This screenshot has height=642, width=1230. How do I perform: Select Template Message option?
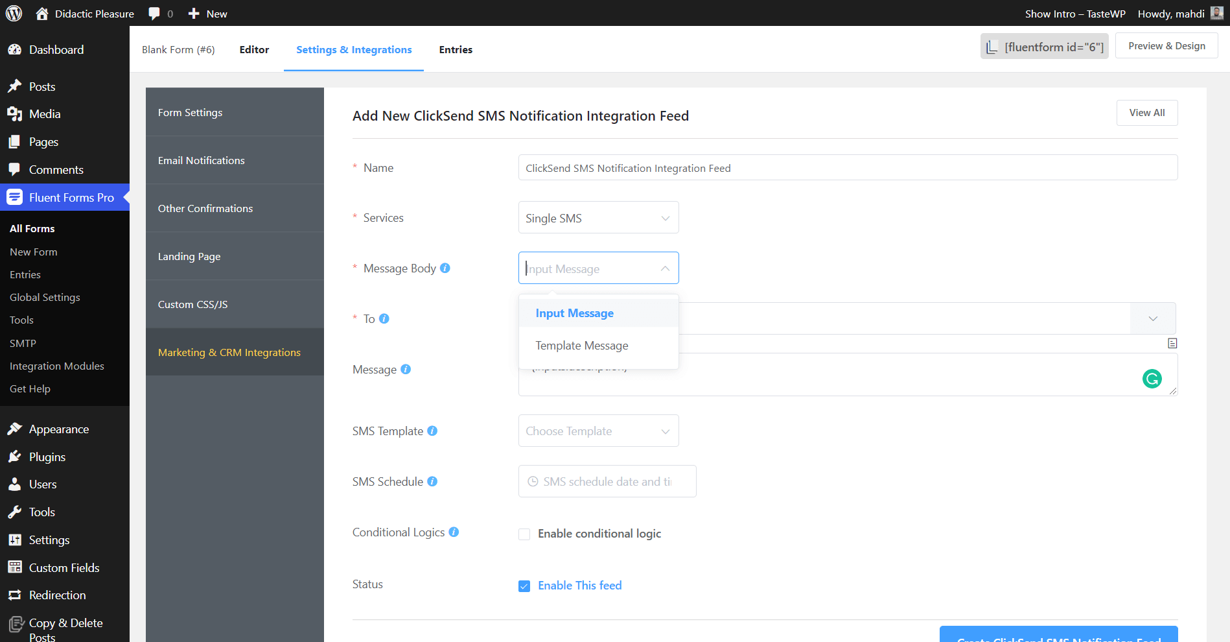click(x=581, y=346)
